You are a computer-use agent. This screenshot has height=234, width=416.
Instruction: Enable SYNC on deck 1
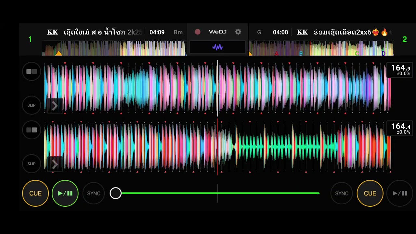[x=94, y=193]
